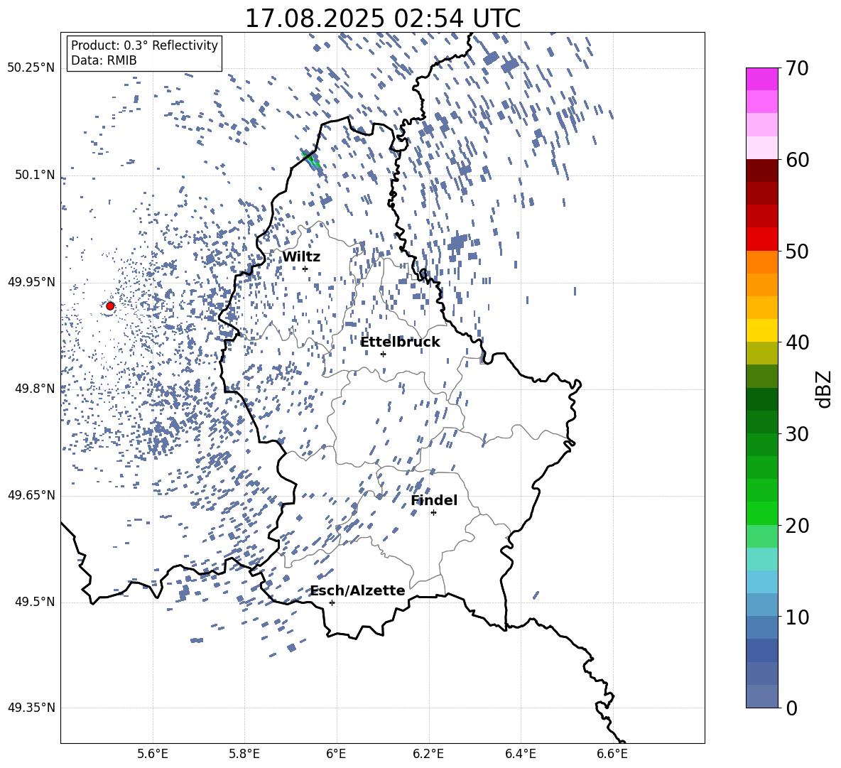Click the dark maroon colorbar segment below 60
Viewport: 841px width, 768px height.
[762, 171]
